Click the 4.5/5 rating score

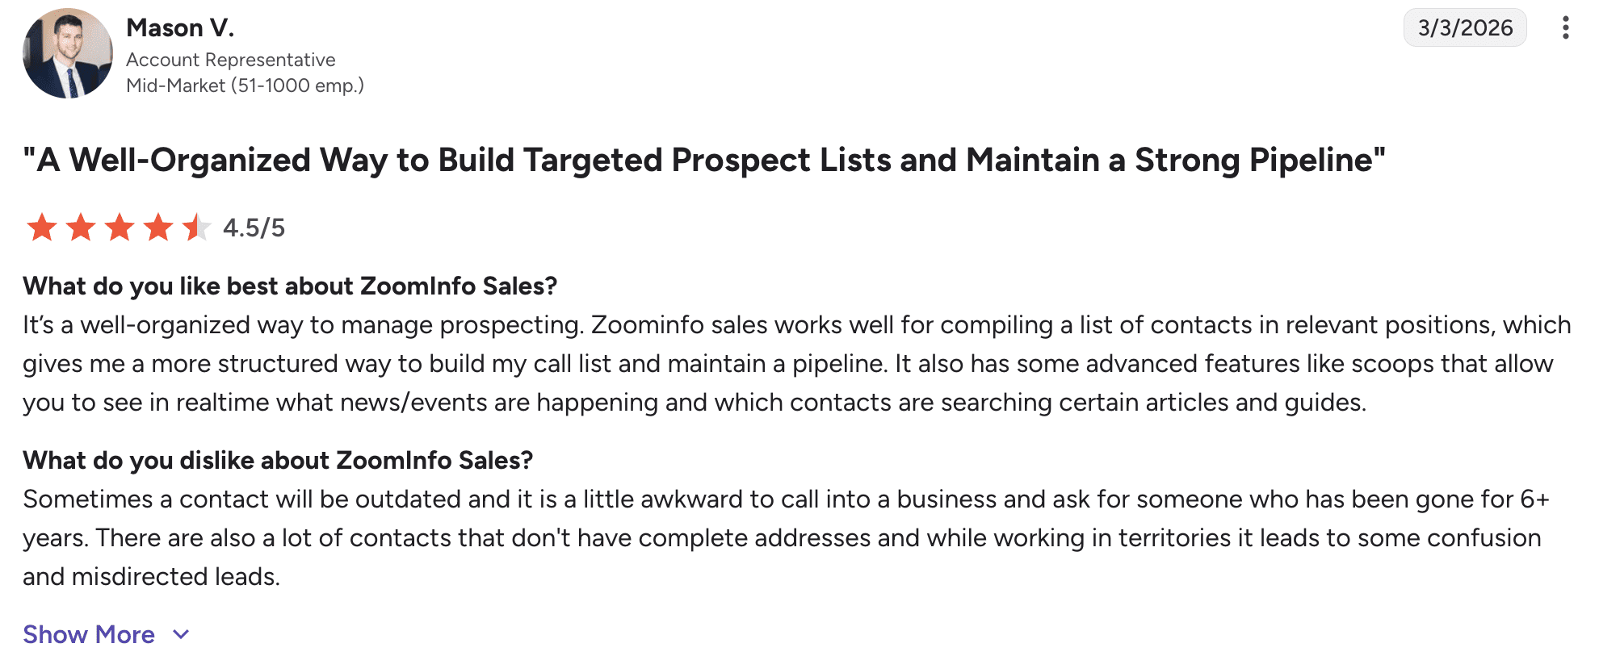pos(254,228)
